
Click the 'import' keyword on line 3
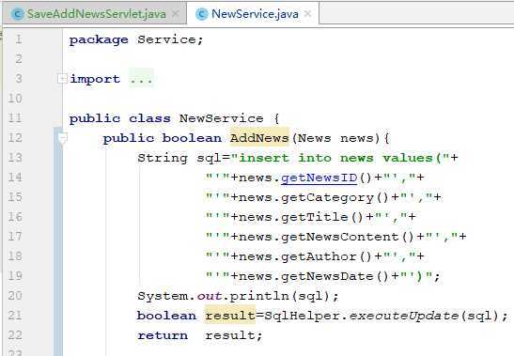pos(95,79)
